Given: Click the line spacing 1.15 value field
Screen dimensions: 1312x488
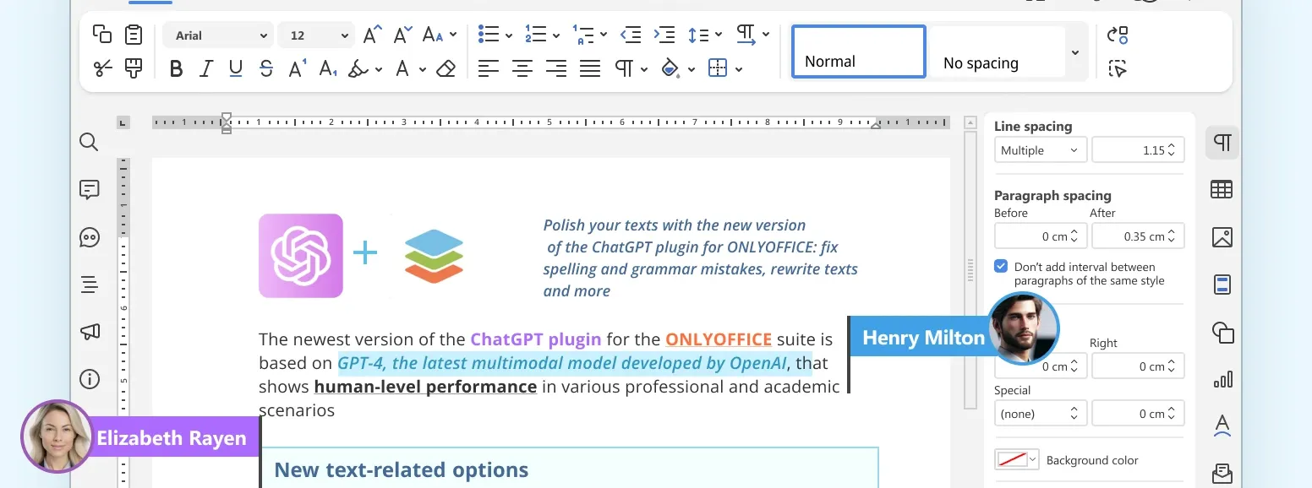Looking at the screenshot, I should [x=1138, y=150].
